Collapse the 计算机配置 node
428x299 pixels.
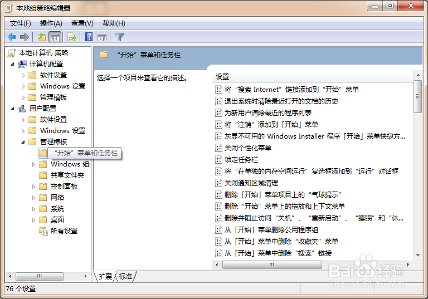click(12, 64)
